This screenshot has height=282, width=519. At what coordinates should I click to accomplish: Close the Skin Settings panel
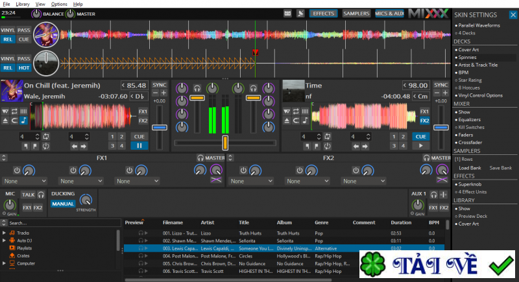pos(513,15)
